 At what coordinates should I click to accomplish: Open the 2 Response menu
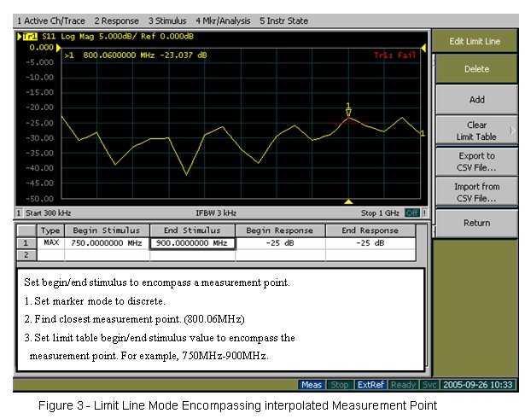(118, 20)
